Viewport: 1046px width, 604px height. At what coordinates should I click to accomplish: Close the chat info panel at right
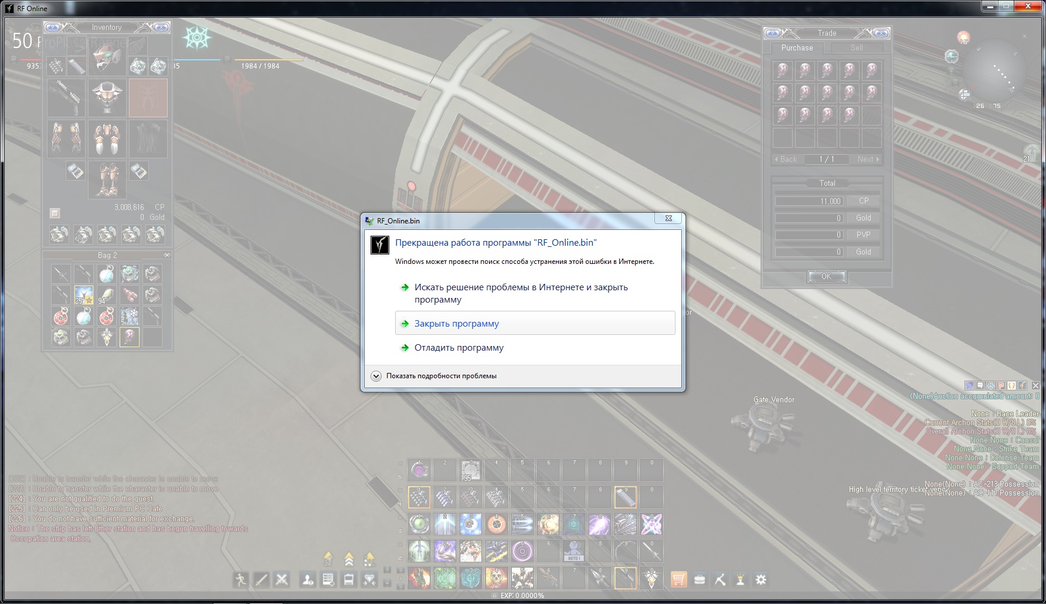(x=1035, y=385)
